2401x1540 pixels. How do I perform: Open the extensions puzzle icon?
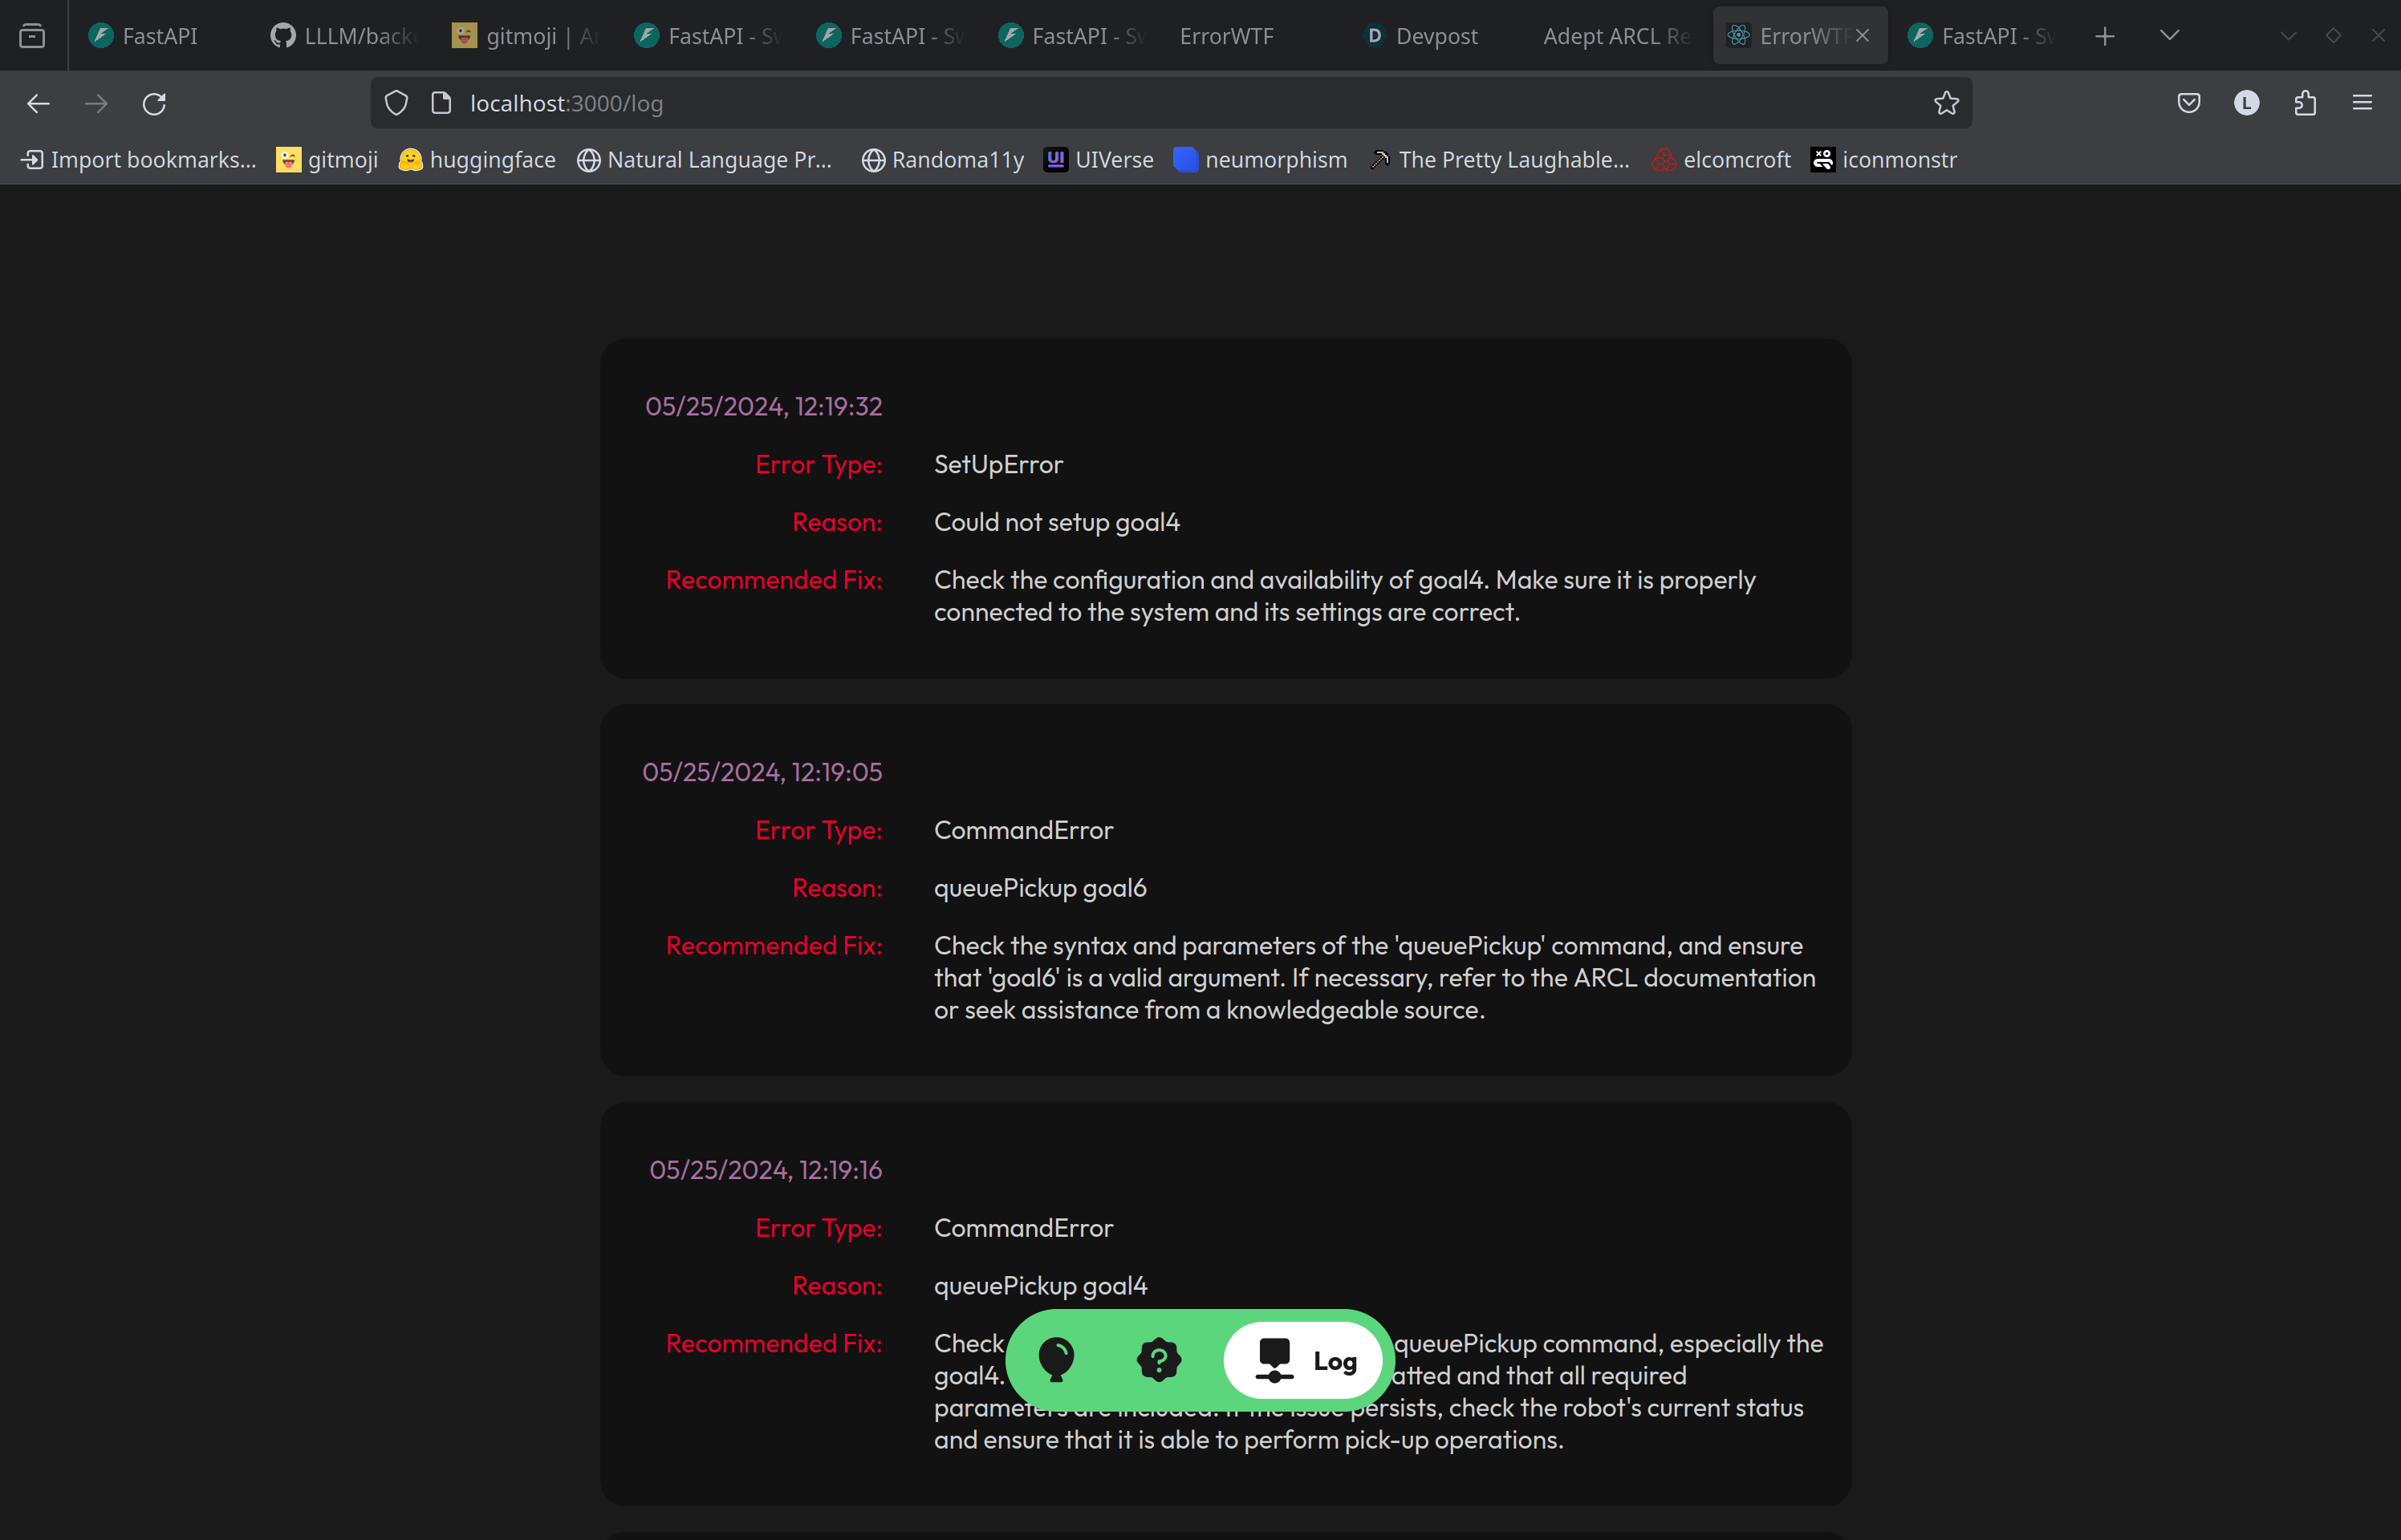(2305, 103)
